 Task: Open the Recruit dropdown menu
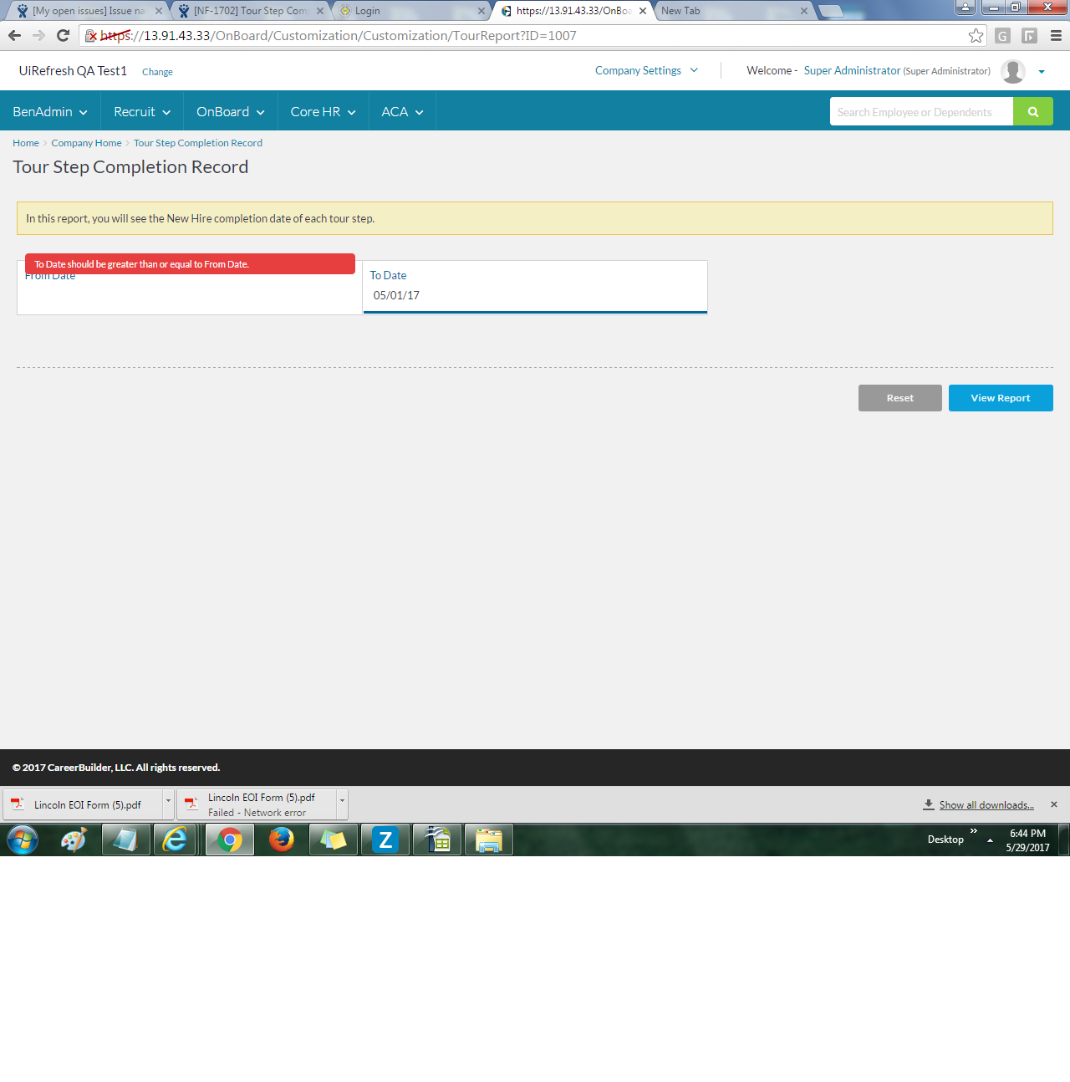coord(142,112)
